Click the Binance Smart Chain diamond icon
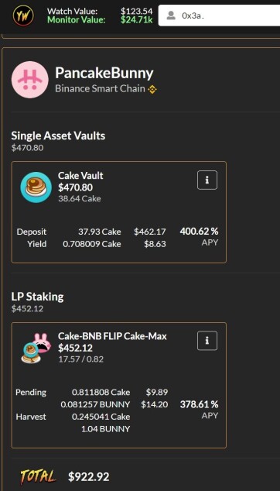Viewport: 280px width, 491px height. click(152, 90)
